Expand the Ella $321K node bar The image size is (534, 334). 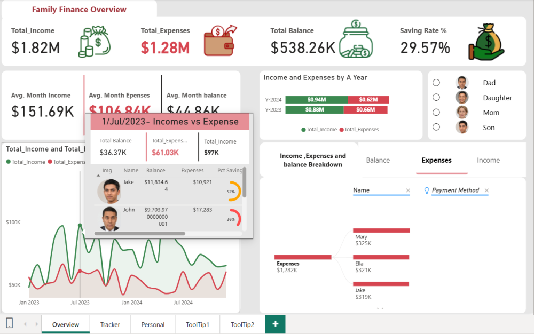click(x=381, y=257)
